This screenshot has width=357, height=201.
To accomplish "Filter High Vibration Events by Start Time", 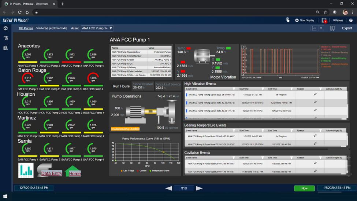I will coord(263,89).
